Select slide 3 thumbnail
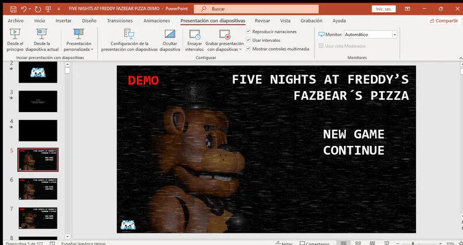Viewport: 463px width, 245px height. (x=38, y=102)
